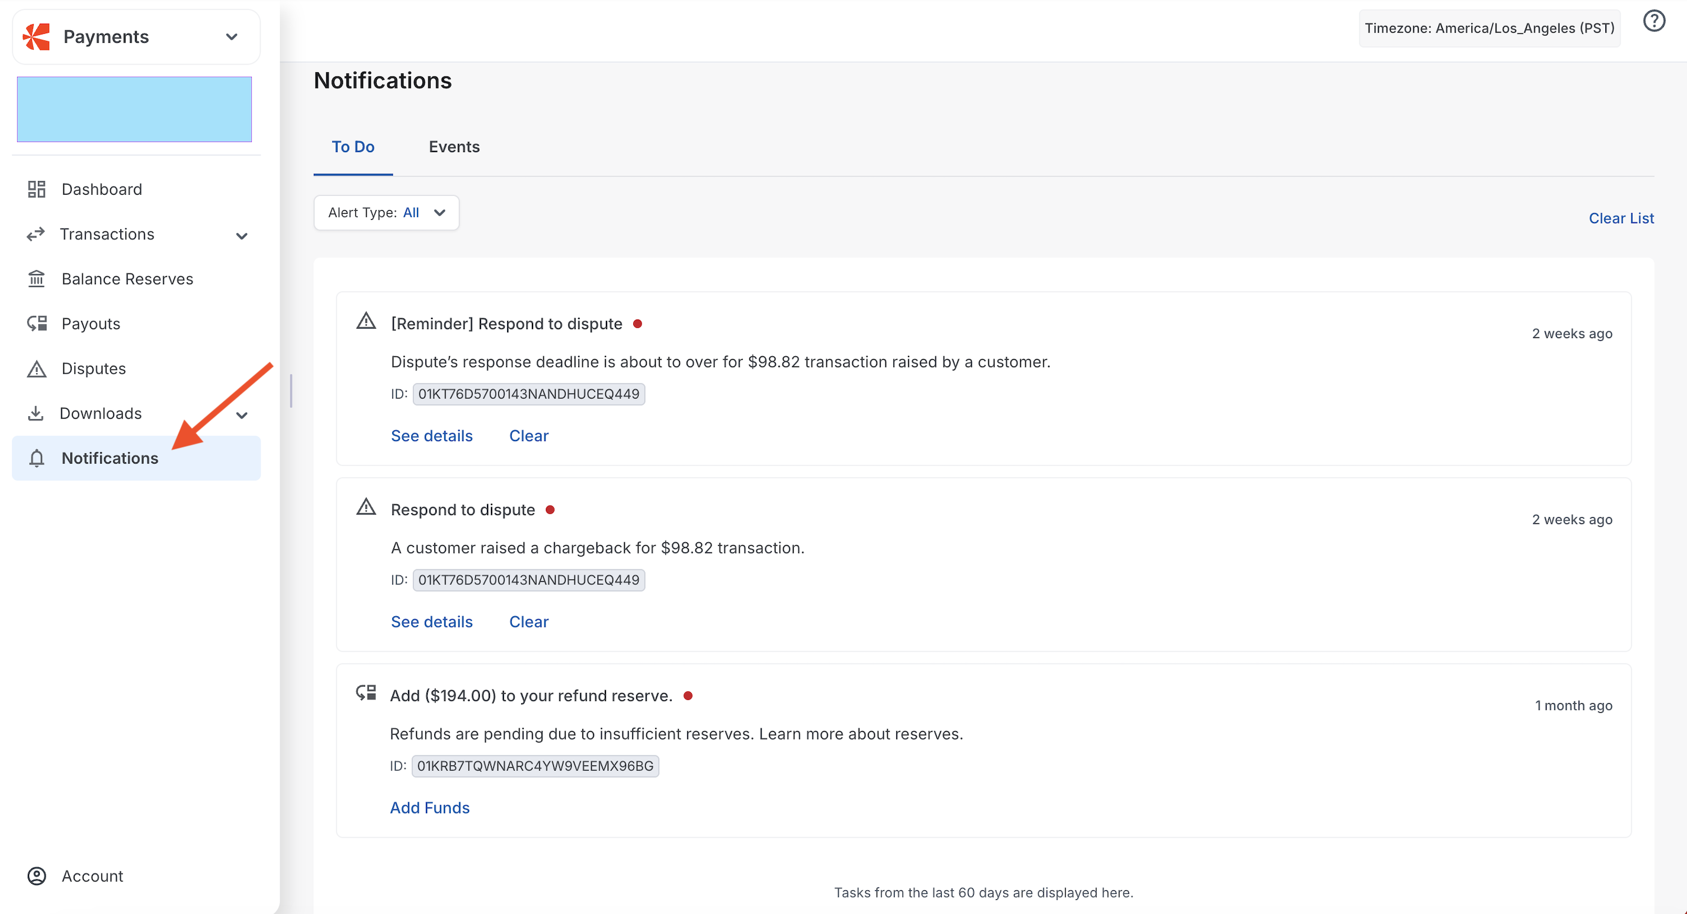
Task: Expand the Transactions submenu chevron
Action: click(x=242, y=236)
